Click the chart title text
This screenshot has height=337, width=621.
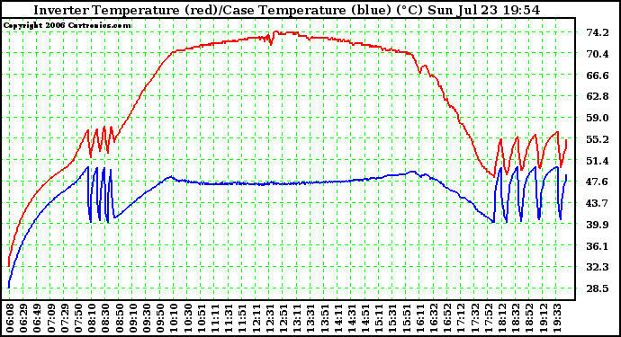tap(286, 10)
